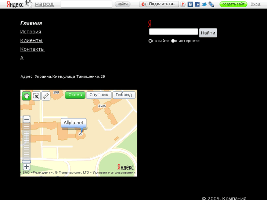Click the map zoom slider handle
267x200 pixels.
26,161
